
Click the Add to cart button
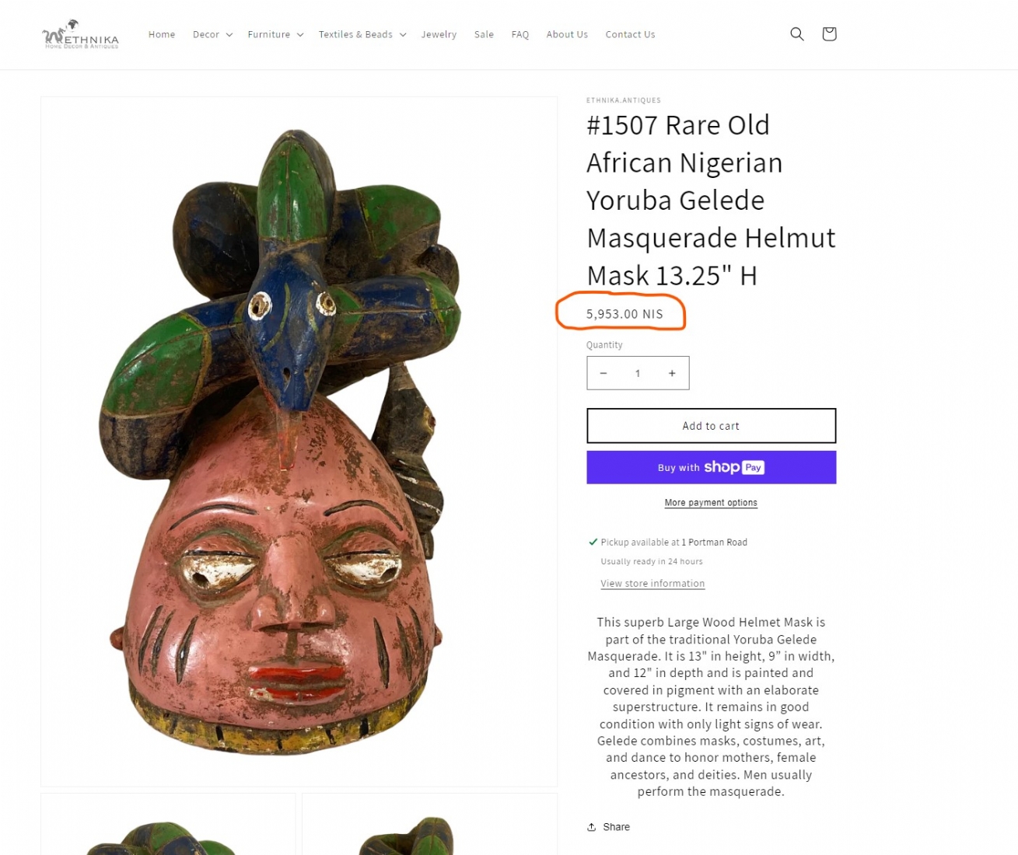tap(711, 426)
